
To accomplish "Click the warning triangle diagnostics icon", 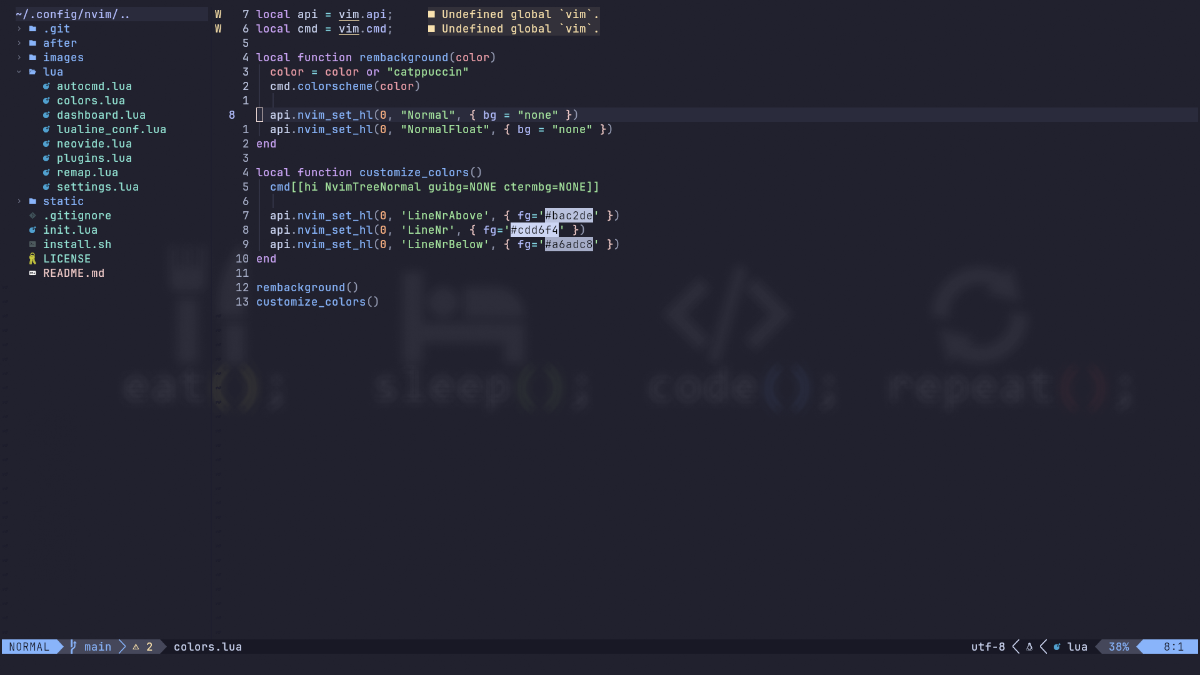I will tap(136, 647).
